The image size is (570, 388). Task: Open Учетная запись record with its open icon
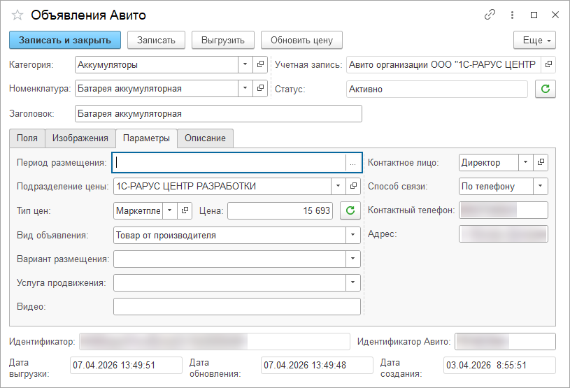coord(548,64)
